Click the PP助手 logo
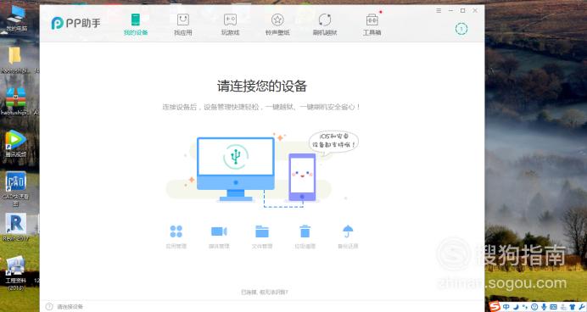Viewport: 587px width, 312px height. coord(75,23)
